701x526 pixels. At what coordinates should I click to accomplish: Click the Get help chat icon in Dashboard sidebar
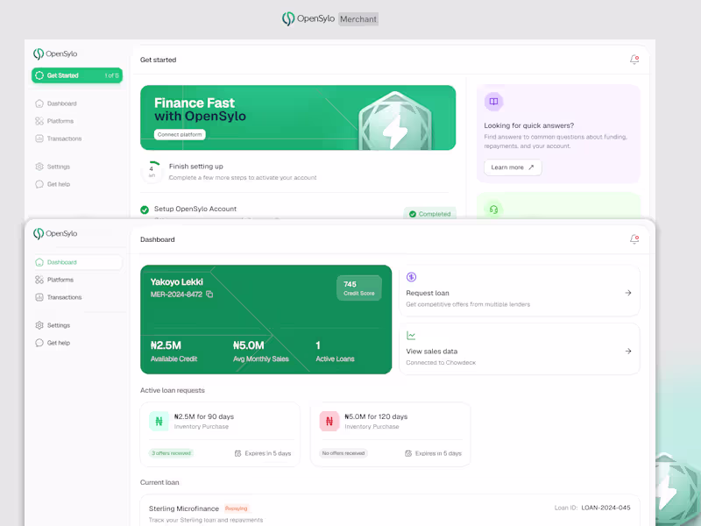coord(39,343)
